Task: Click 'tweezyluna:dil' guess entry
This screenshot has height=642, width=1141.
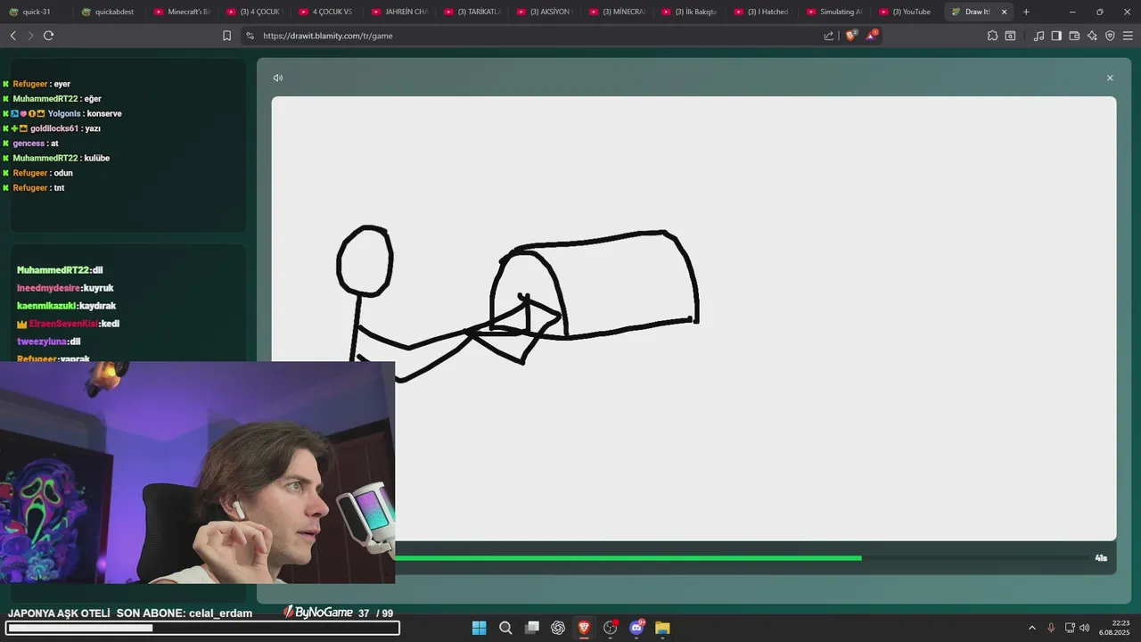Action: [49, 342]
